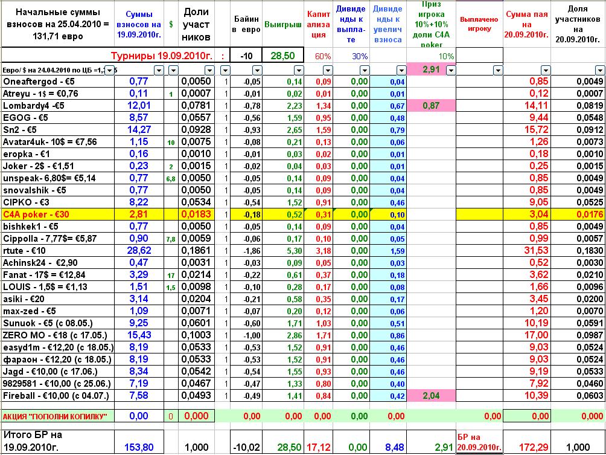Select the Atreyu - 1$ = €0,76 cell
Screen dimensions: 606x455
tap(58, 93)
